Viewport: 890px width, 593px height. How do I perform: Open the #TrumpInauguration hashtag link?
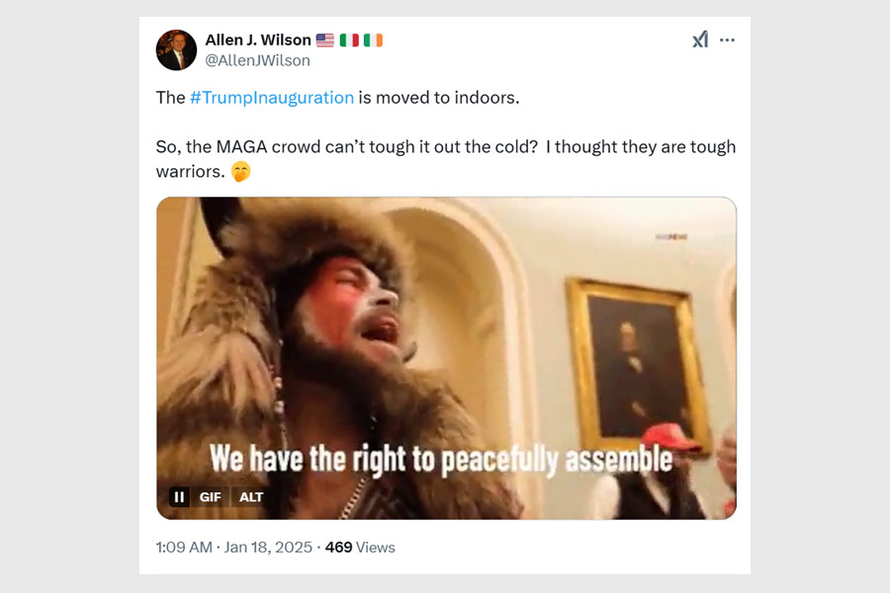[272, 97]
